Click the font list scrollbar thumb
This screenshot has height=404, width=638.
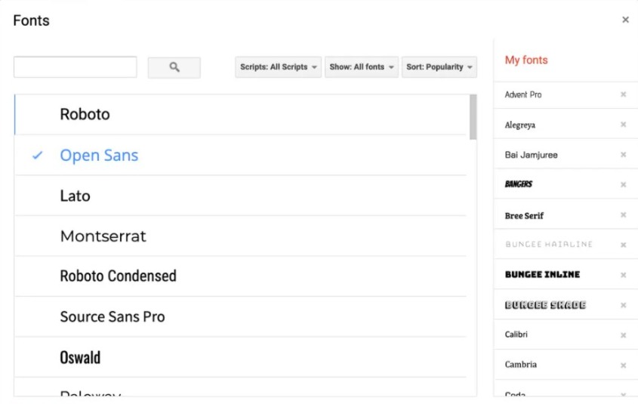pos(473,117)
